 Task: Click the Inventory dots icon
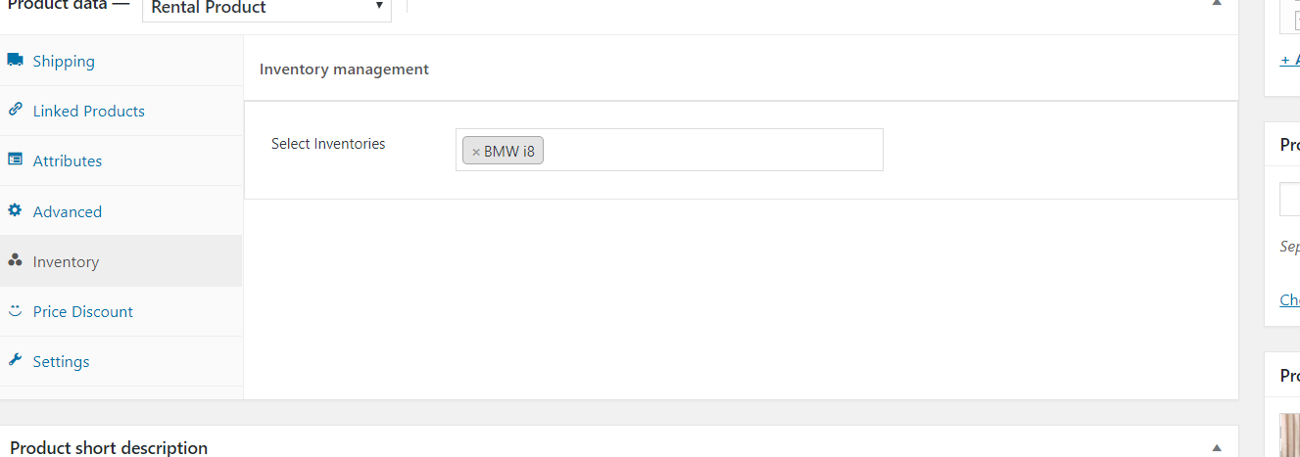tap(15, 261)
